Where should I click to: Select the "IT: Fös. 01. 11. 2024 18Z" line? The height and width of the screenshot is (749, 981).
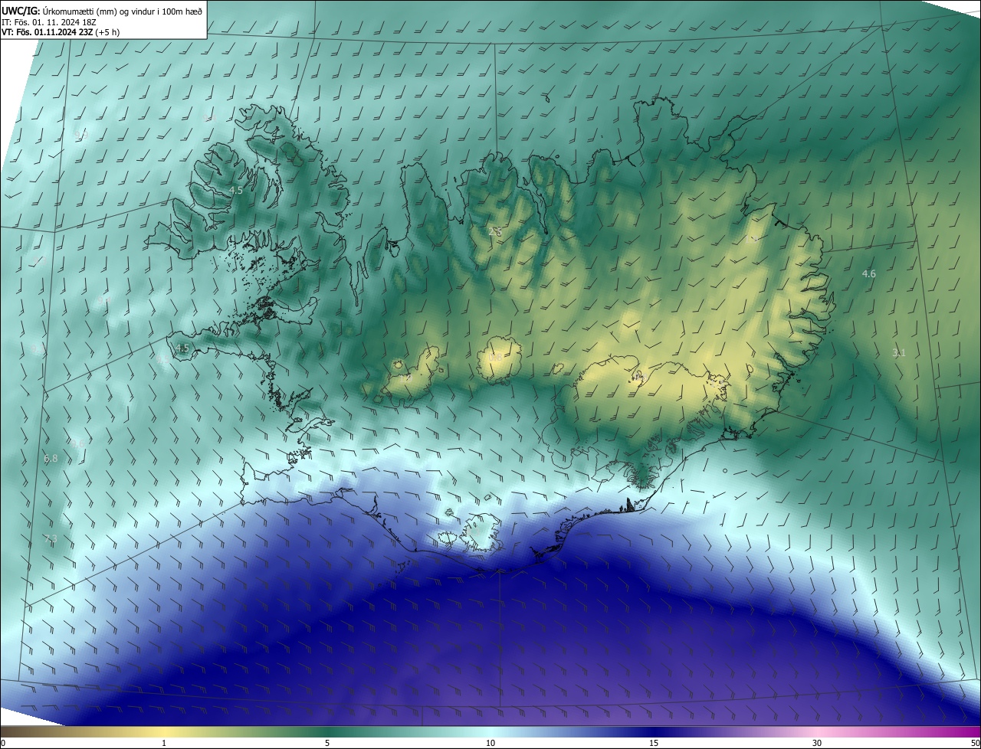coord(49,21)
